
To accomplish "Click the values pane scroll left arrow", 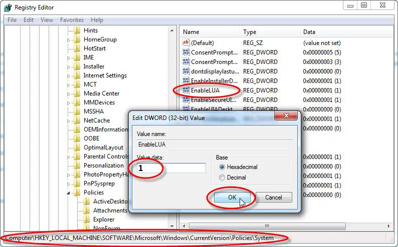I will (184, 226).
